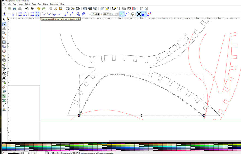241x154 pixels.
Task: Expand the insert node dropdown arrow
Action: tap(8, 14)
